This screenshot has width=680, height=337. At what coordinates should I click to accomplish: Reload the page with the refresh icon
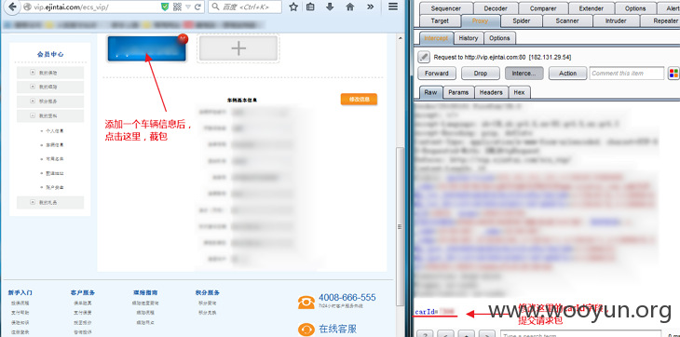[x=197, y=7]
